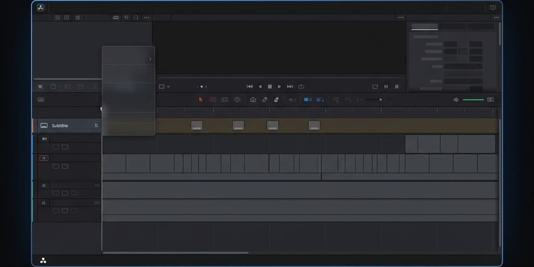Image resolution: width=534 pixels, height=267 pixels.
Task: Open inspector three-dot options menu
Action: (496, 17)
